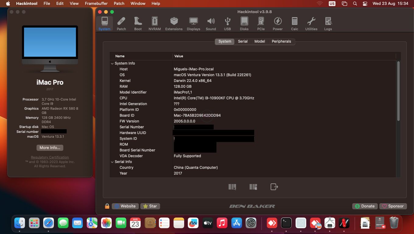Screen dimensions: 414x234
Task: Open the Regulatory Certification link
Action: [50, 157]
